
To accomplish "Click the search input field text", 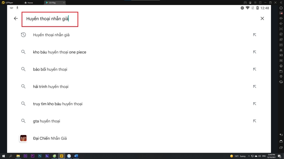I will (47, 19).
